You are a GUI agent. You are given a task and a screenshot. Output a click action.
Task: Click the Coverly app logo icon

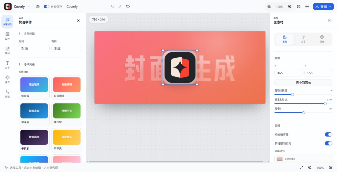(8, 7)
